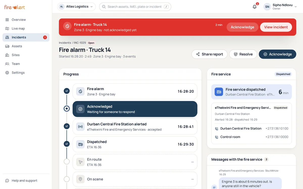The width and height of the screenshot is (303, 189).
Task: Click the 16:28:20 timestamp
Action: (x=186, y=91)
